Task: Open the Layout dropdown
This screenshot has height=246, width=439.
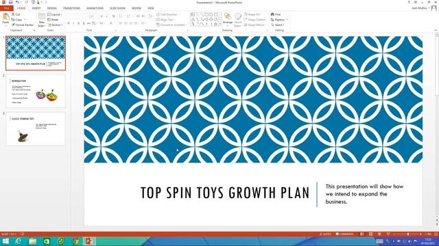Action: pyautogui.click(x=55, y=14)
